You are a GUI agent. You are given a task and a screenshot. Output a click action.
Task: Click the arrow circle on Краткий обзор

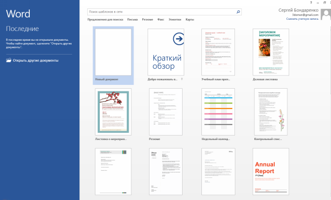[x=178, y=39]
